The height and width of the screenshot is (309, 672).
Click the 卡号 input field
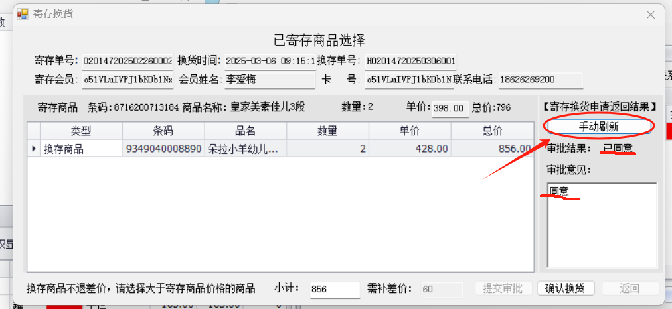(409, 80)
